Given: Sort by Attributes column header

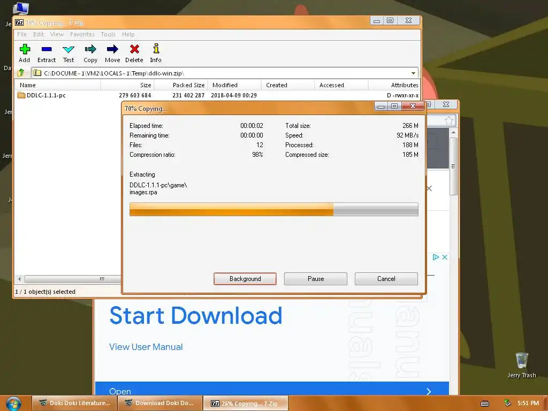Looking at the screenshot, I should (x=394, y=85).
